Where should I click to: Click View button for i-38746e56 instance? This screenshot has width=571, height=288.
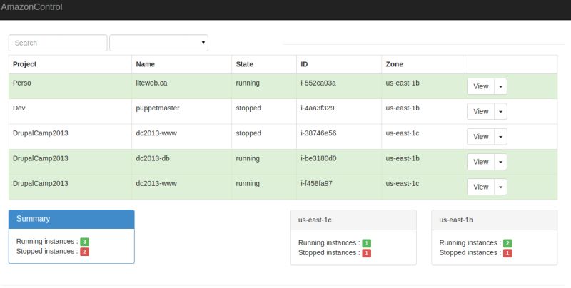[480, 137]
